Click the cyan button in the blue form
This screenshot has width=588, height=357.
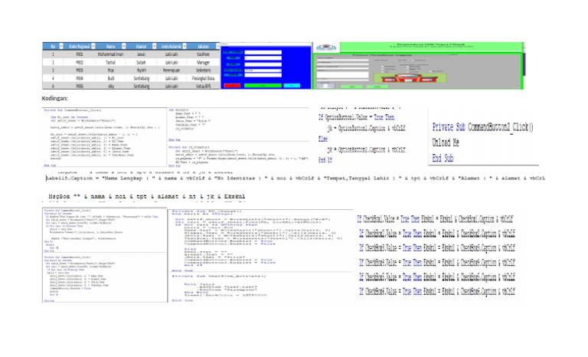[x=292, y=86]
